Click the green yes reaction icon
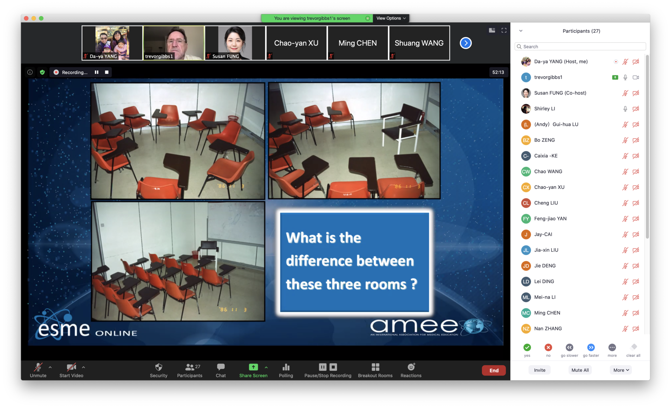Screen dimensions: 671x408 [527, 347]
